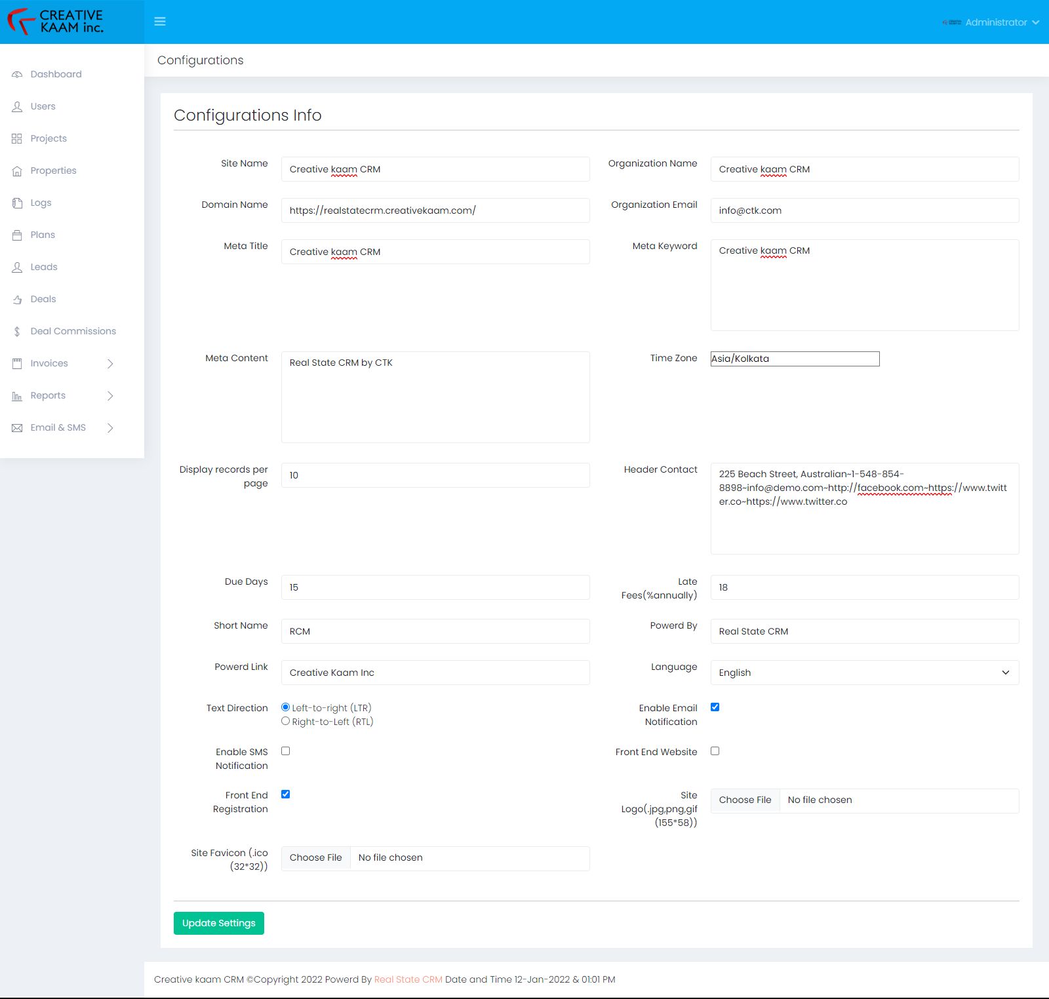Choose a file for Site Favicon

coord(316,858)
